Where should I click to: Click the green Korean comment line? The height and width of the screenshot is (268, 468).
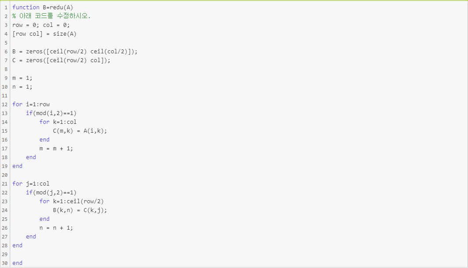(x=51, y=16)
